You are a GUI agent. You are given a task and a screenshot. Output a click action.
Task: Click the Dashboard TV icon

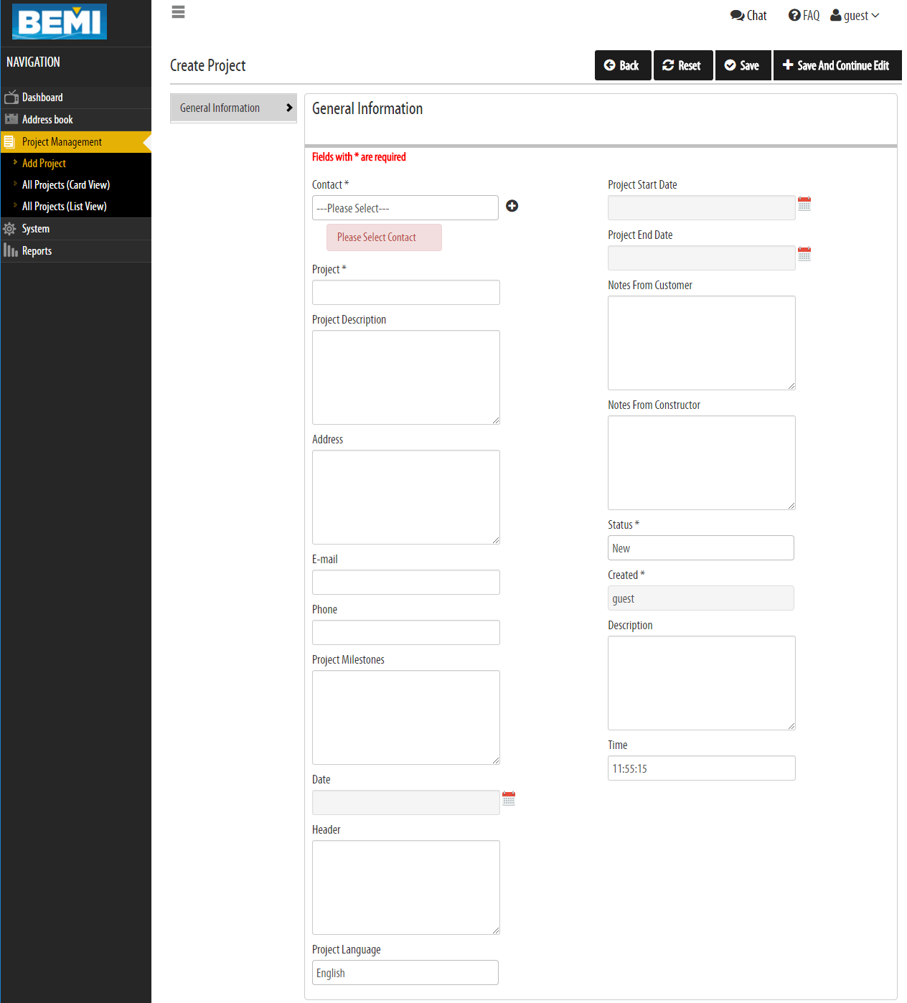[11, 97]
